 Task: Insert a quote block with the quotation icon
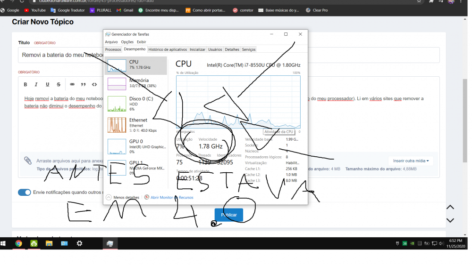click(x=84, y=85)
